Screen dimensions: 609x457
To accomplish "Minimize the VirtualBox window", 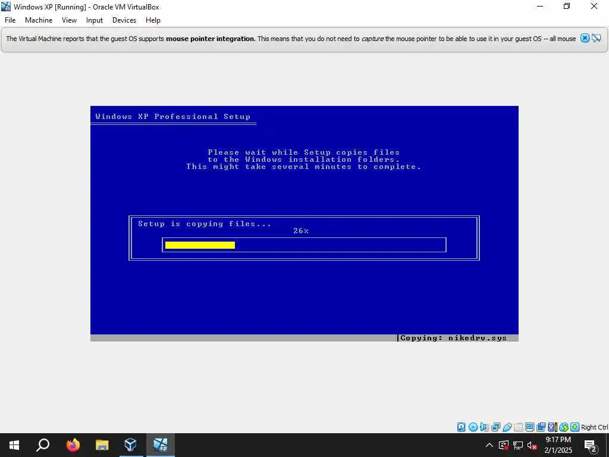I will (x=540, y=6).
